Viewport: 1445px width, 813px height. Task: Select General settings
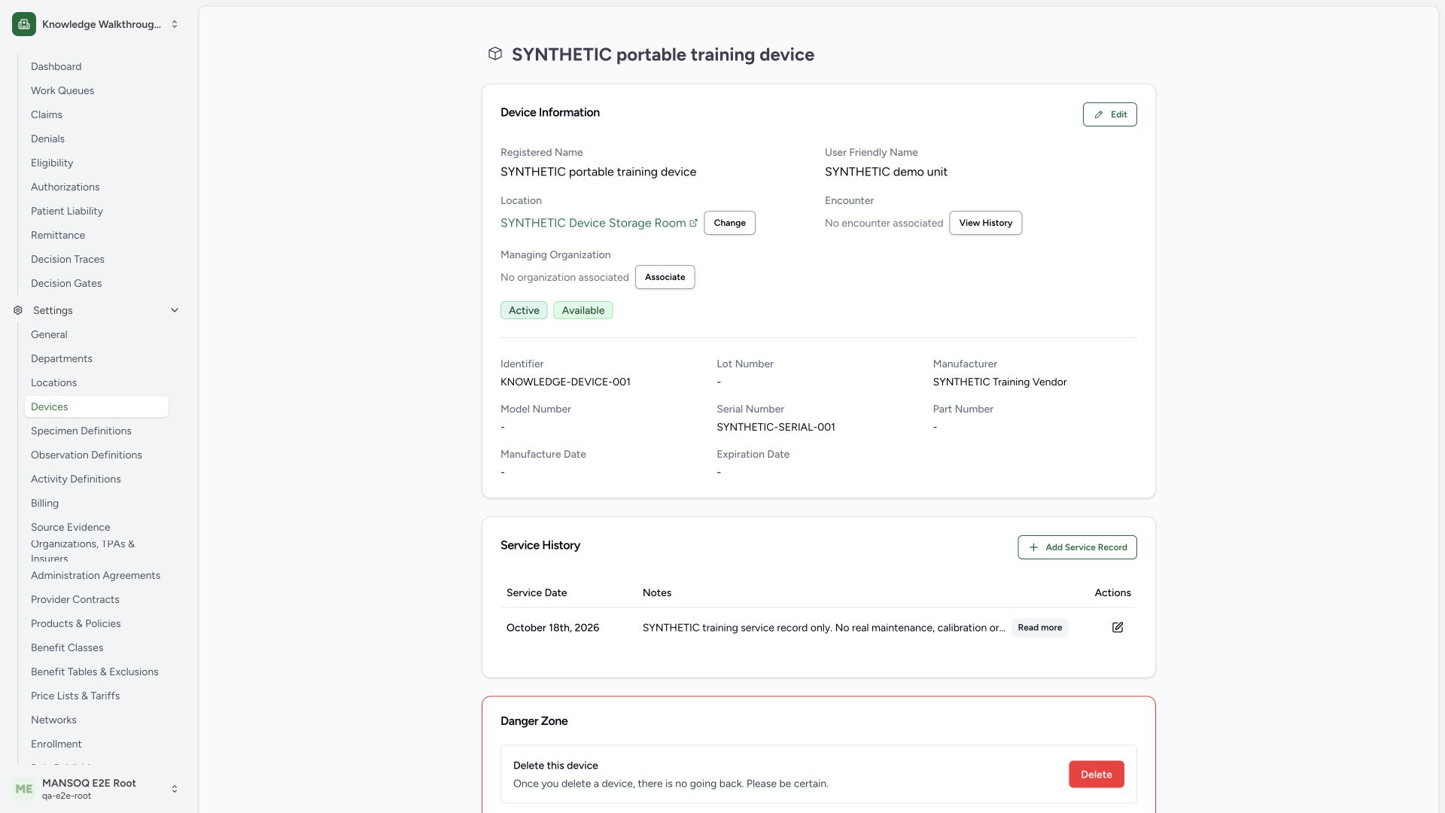tap(49, 334)
